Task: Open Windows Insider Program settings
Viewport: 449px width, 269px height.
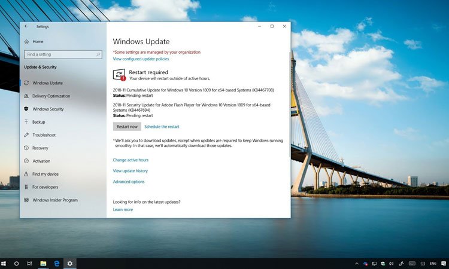Action: coord(54,200)
